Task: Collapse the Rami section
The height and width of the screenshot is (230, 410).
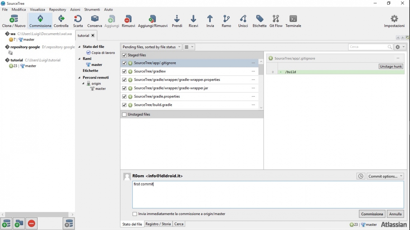Action: [79, 59]
